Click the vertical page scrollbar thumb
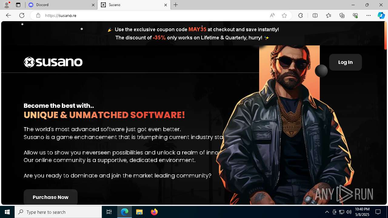Viewport: 388px width, 218px height. [386, 36]
